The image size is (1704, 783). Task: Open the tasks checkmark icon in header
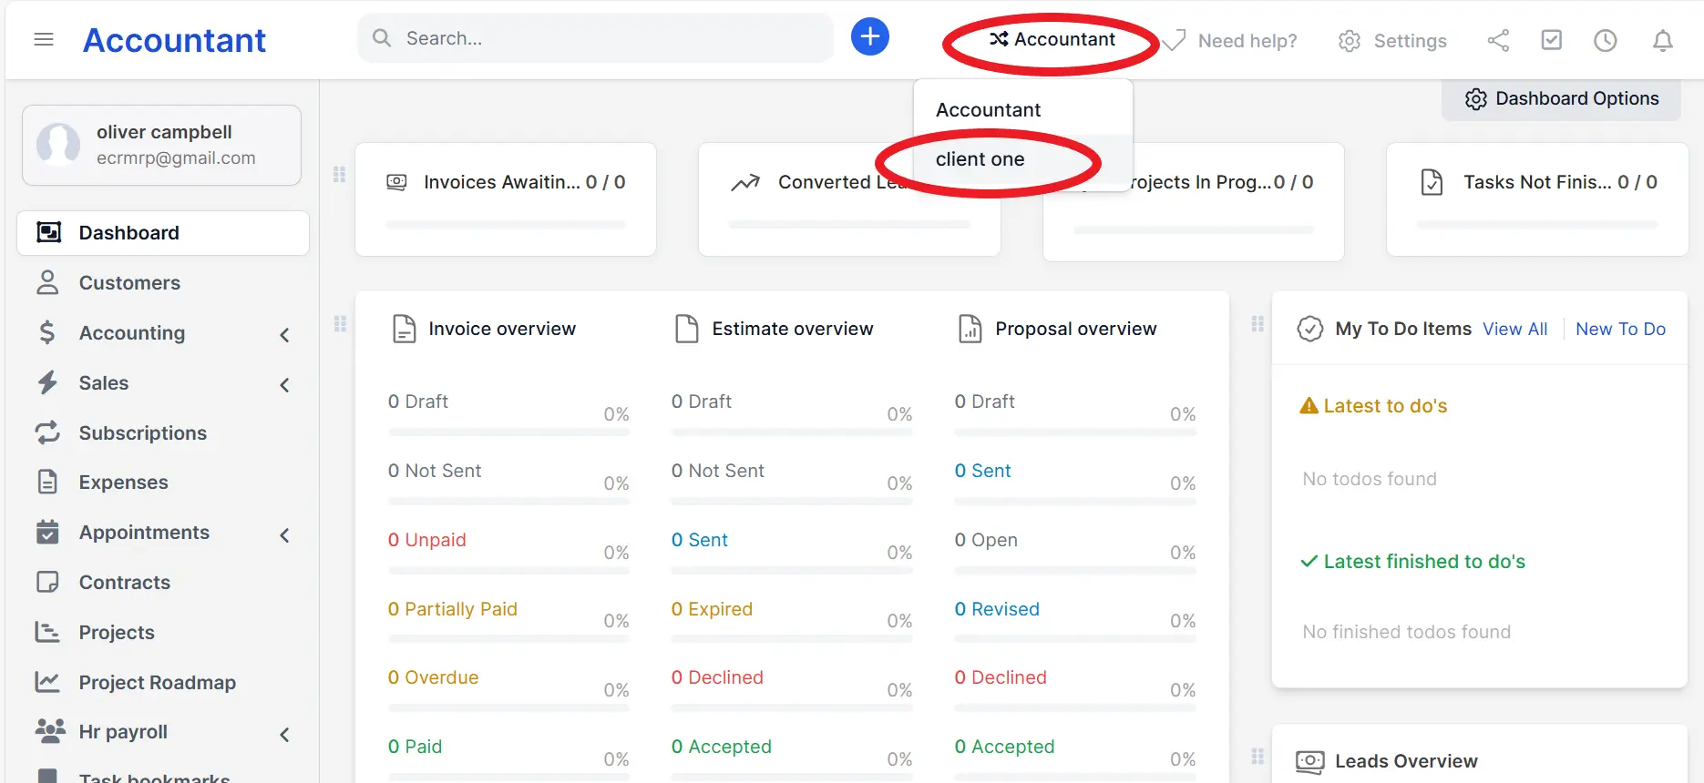(x=1551, y=40)
